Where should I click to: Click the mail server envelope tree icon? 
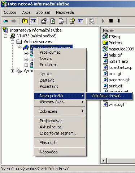click(19, 71)
